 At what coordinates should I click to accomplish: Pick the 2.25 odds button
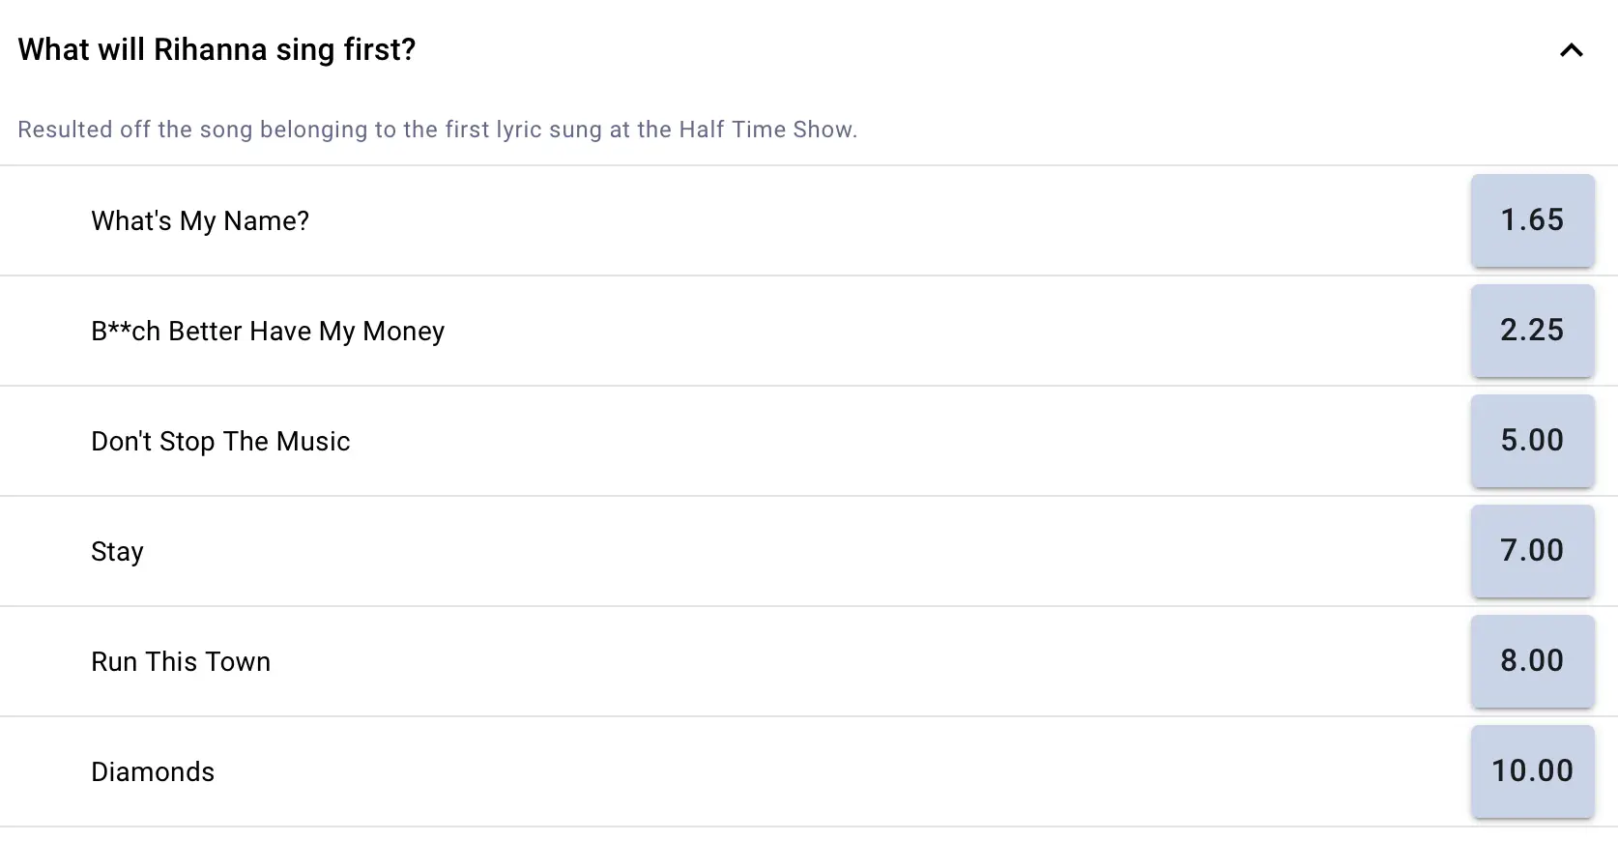pos(1532,331)
